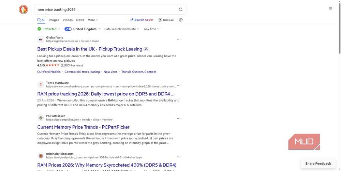Screen dimensions: 341x171
Task: Click the page vertical scrollbar
Action: point(340,28)
